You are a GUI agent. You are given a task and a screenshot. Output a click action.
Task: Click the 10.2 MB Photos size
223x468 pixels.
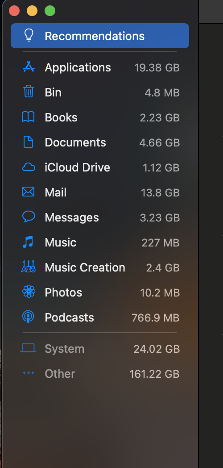point(160,293)
